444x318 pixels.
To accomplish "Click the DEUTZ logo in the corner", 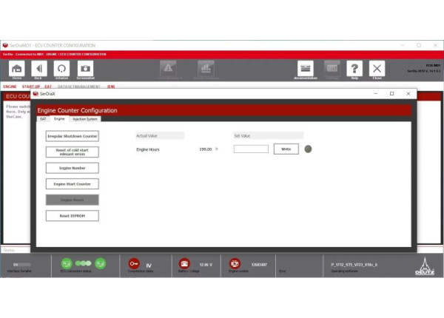I will (x=427, y=265).
